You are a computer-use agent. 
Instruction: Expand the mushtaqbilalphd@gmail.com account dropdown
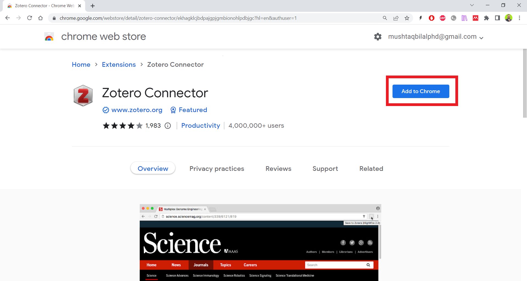436,37
